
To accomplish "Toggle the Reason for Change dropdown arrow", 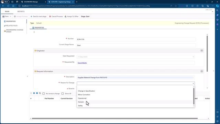I will click(193, 83).
